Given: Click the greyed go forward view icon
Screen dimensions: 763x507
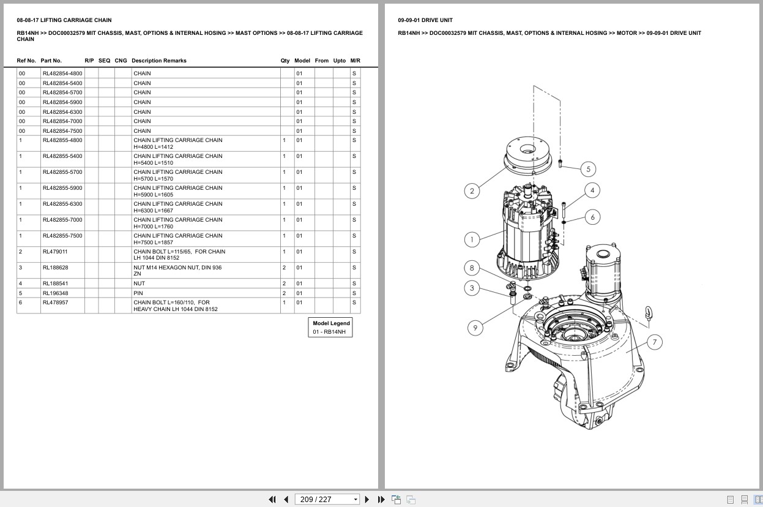Looking at the screenshot, I should click(411, 500).
